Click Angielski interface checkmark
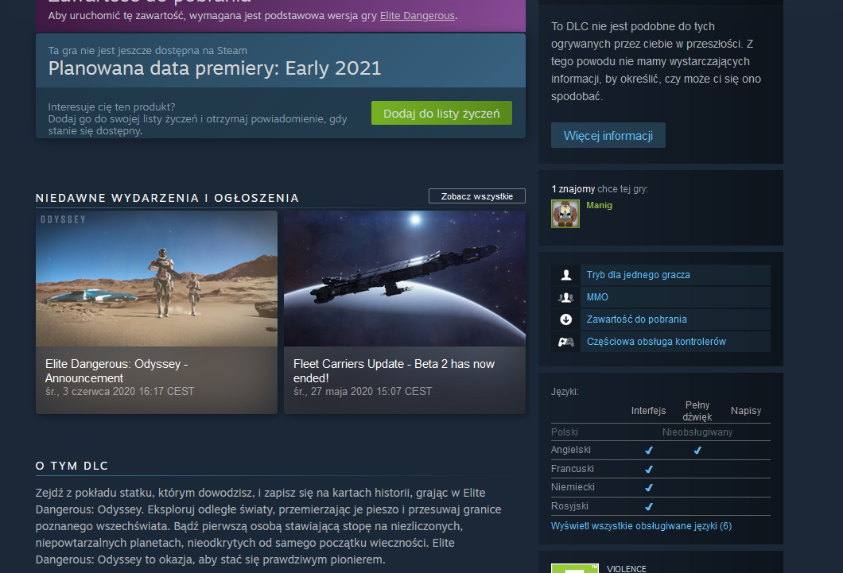This screenshot has height=573, width=843. pyautogui.click(x=649, y=451)
